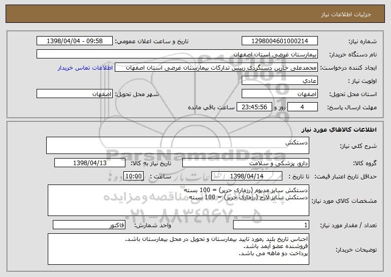
Task: Click the quantity field showing 1
Action: (x=271, y=225)
